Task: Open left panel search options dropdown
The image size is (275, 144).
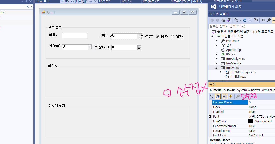Action: coord(31,7)
